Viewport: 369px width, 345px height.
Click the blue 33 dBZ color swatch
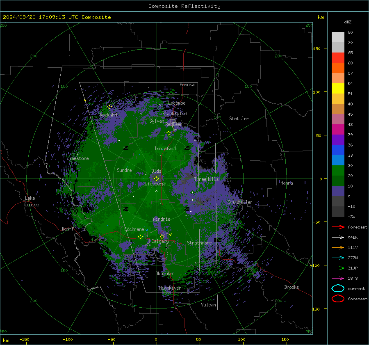[x=338, y=150]
